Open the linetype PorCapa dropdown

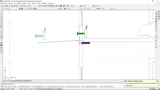click(x=87, y=9)
